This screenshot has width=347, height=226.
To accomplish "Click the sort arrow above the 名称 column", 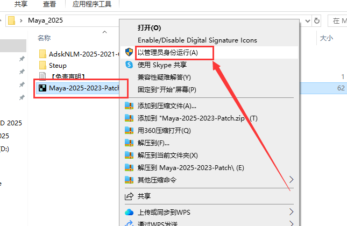I will point(105,32).
